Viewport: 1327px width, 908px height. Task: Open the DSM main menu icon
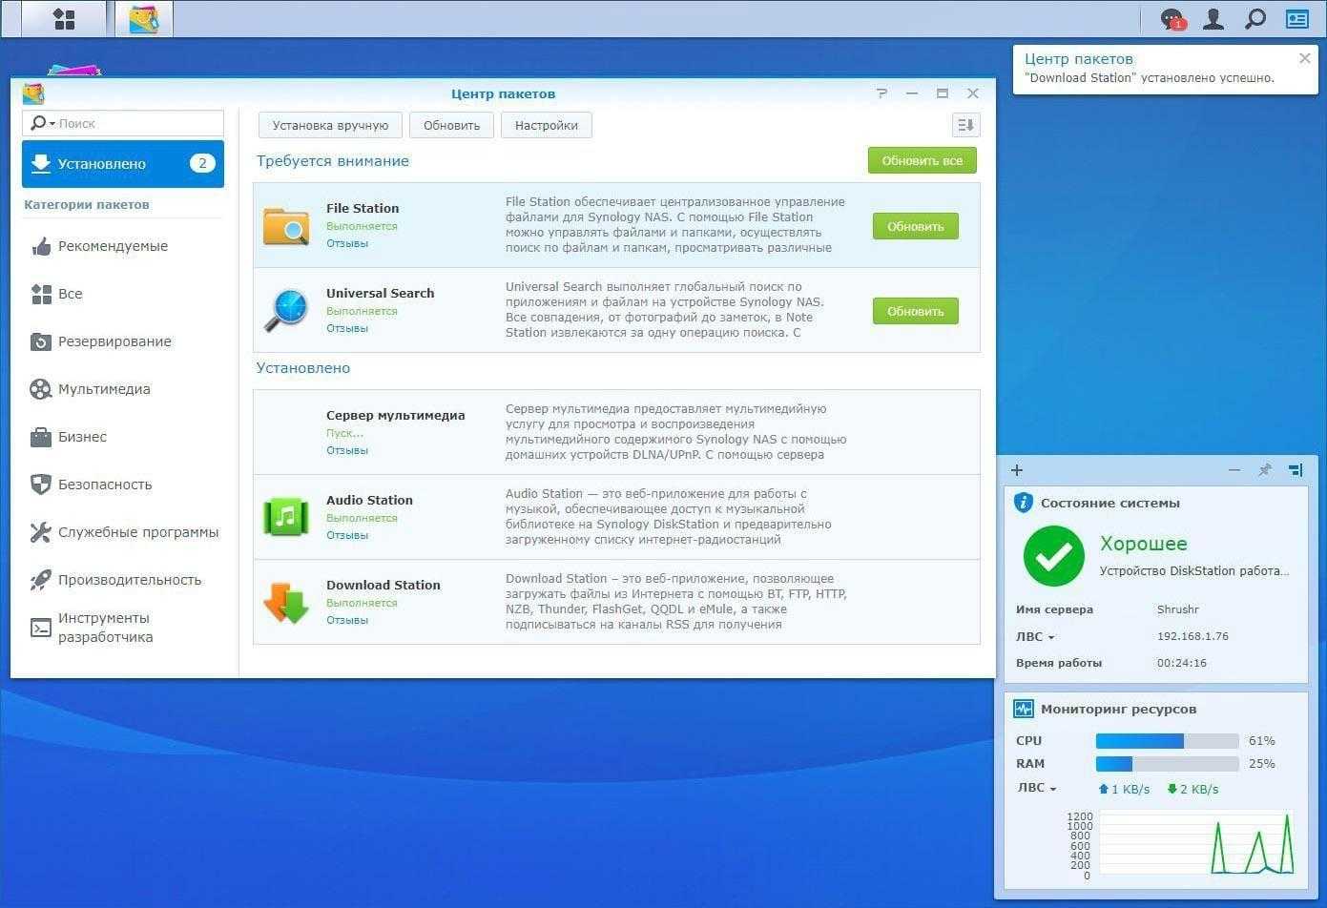(x=64, y=18)
